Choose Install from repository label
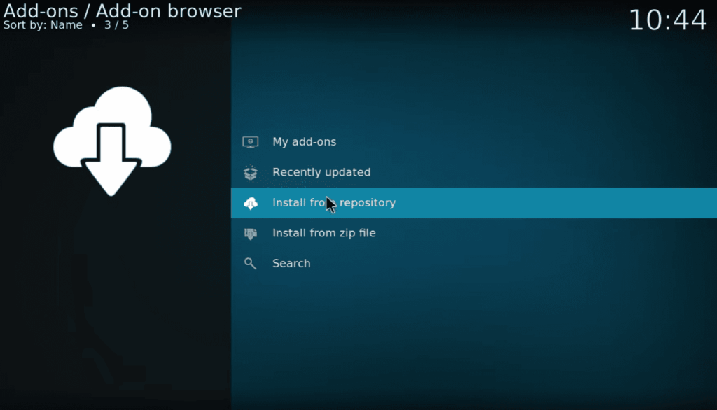This screenshot has height=410, width=717. point(334,202)
